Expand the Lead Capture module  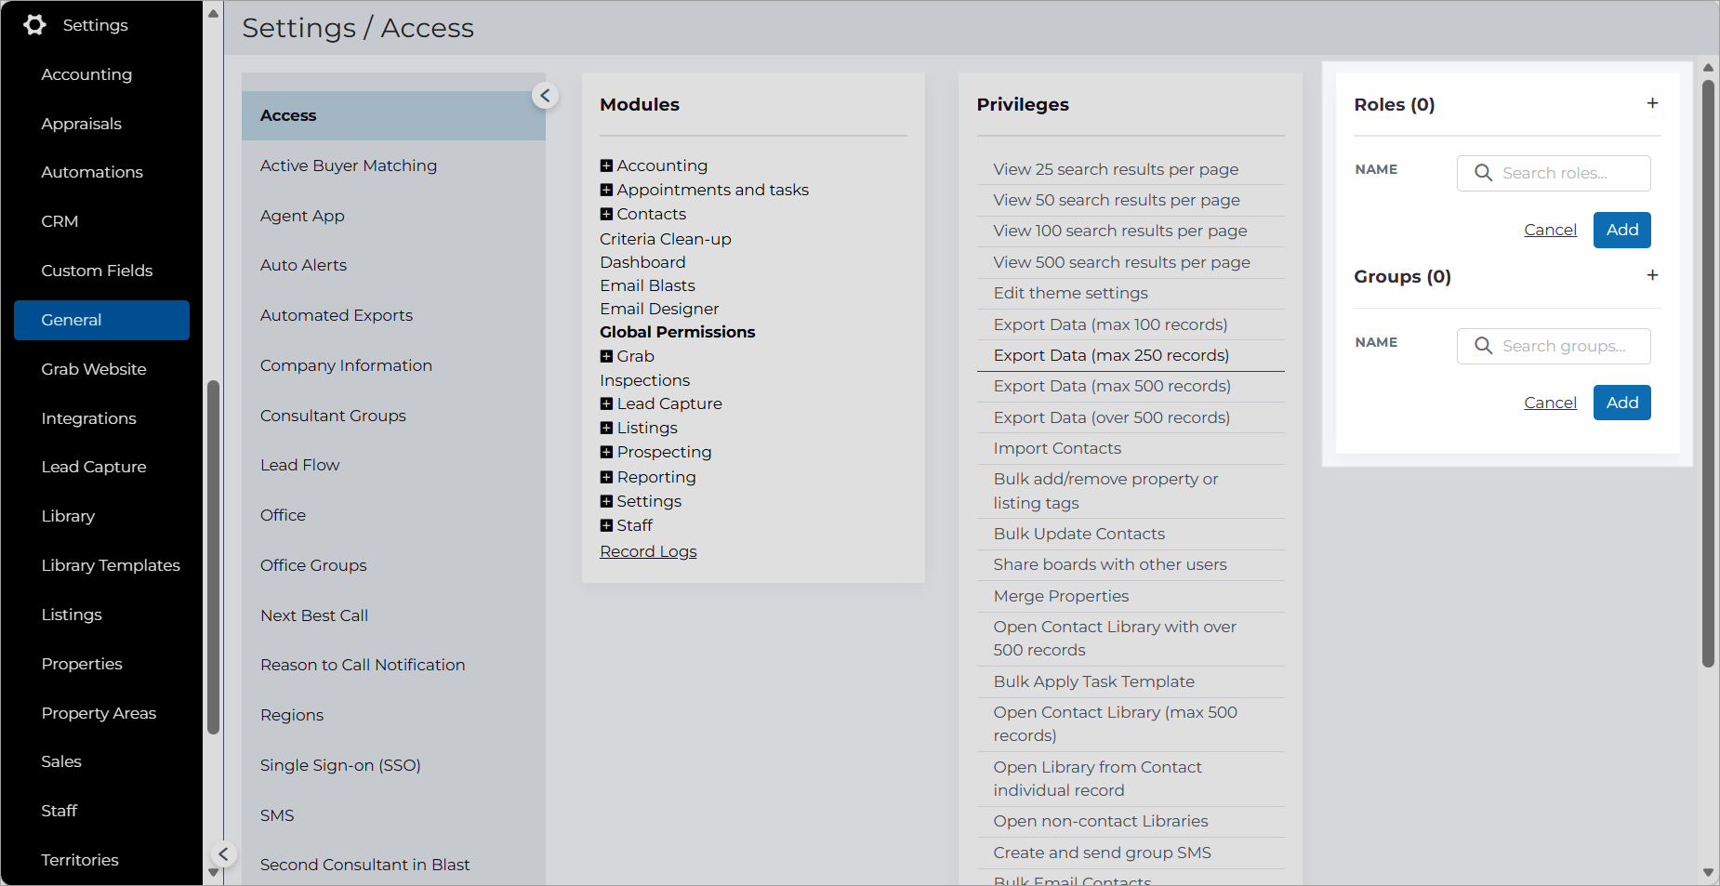click(606, 403)
